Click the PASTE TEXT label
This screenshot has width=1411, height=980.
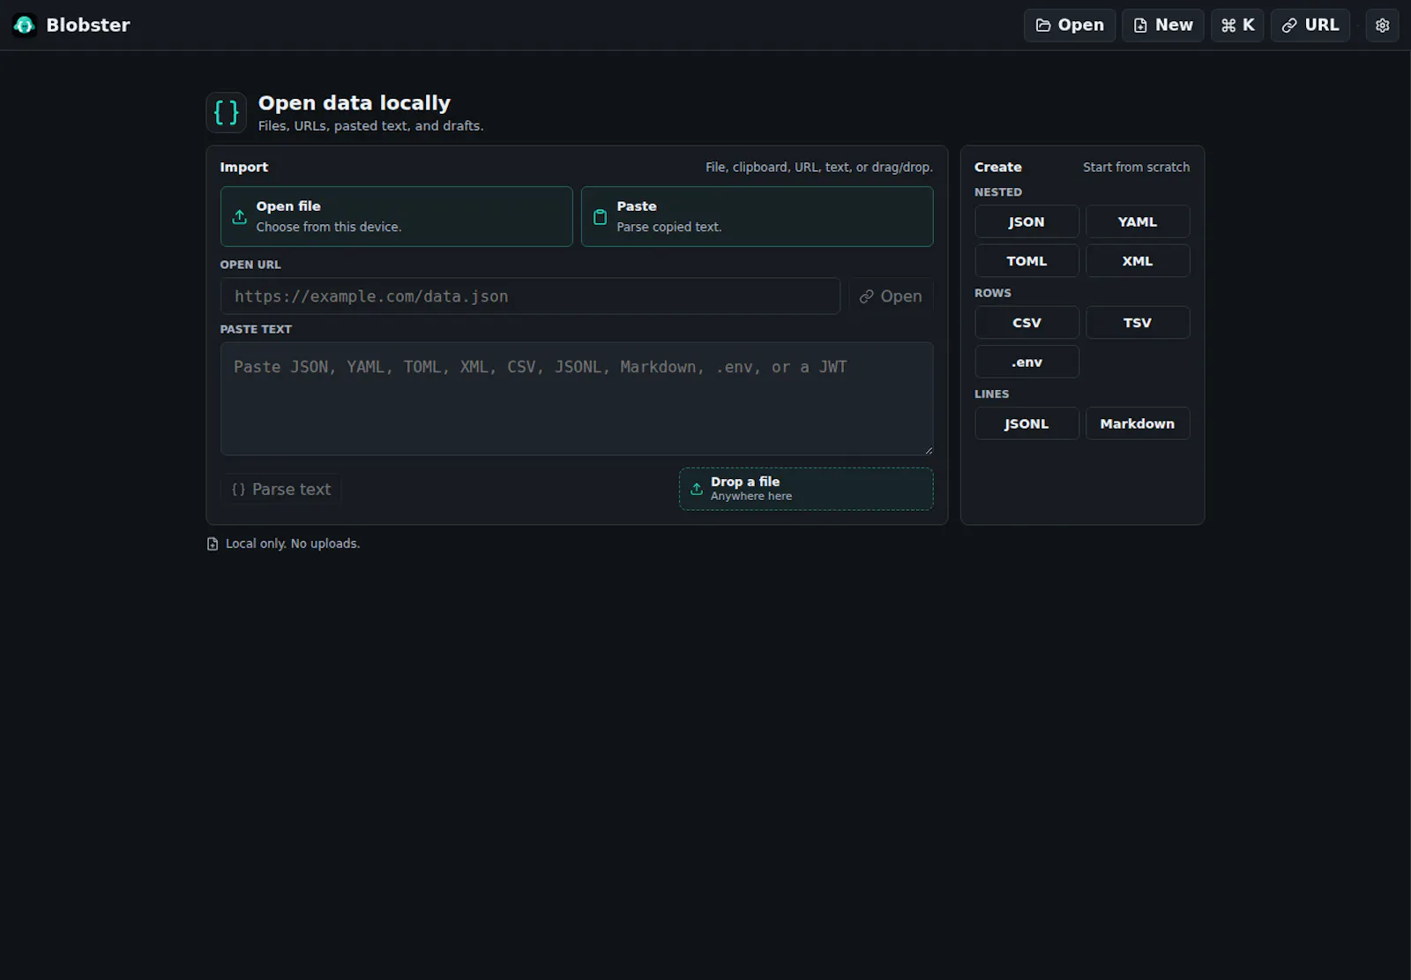click(x=256, y=329)
